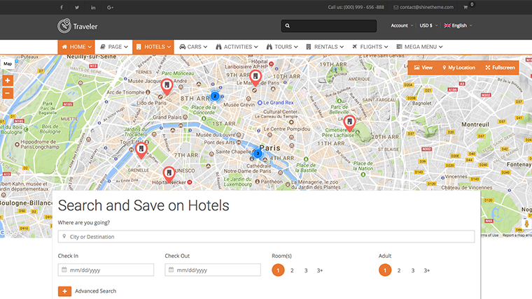
Task: Click the Traveler logo
Action: 78,26
